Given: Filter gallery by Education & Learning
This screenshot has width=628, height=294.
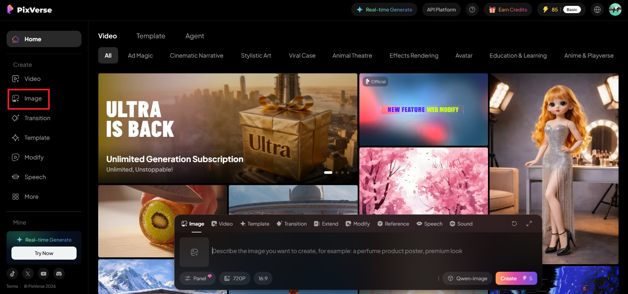Looking at the screenshot, I should click(518, 56).
